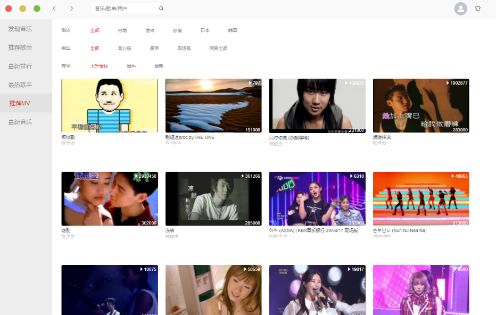496x315 pixels.
Task: Filter type by 原声
Action: click(154, 48)
